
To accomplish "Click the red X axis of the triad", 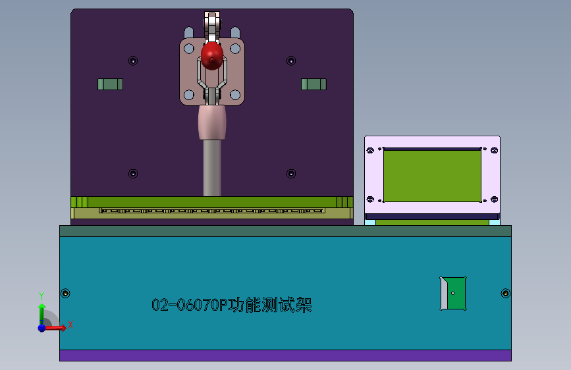I will point(56,328).
